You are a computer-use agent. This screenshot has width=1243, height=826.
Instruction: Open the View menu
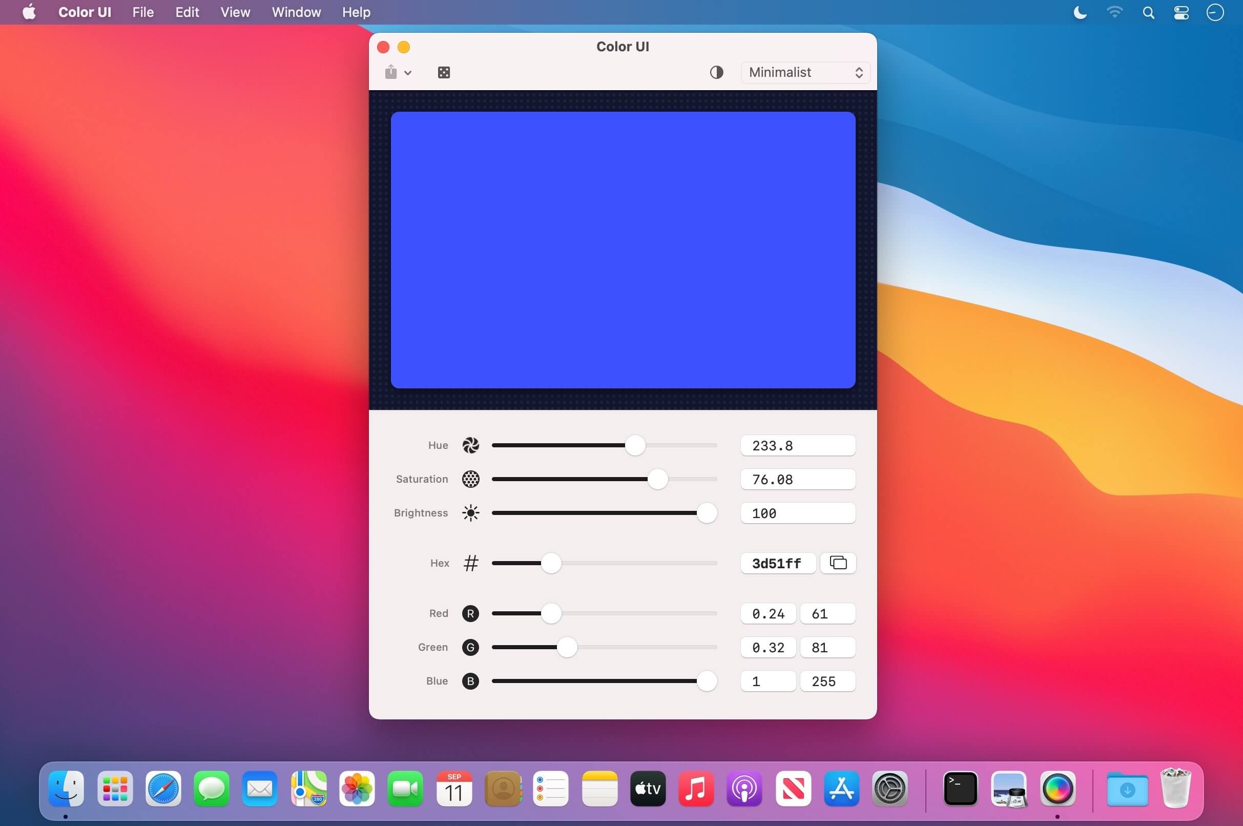point(235,12)
